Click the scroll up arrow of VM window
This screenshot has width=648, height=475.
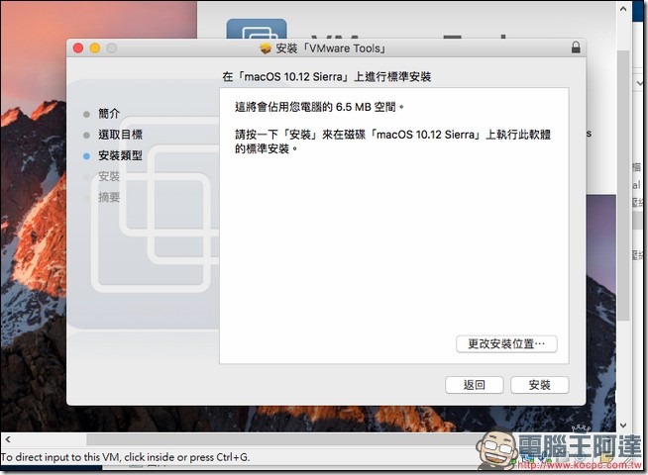click(623, 8)
